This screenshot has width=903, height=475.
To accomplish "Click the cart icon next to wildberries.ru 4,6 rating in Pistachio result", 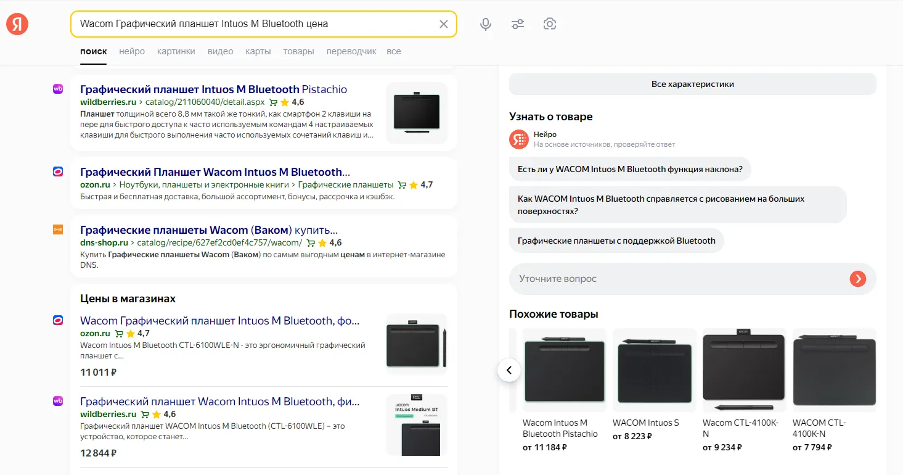I will pyautogui.click(x=274, y=102).
